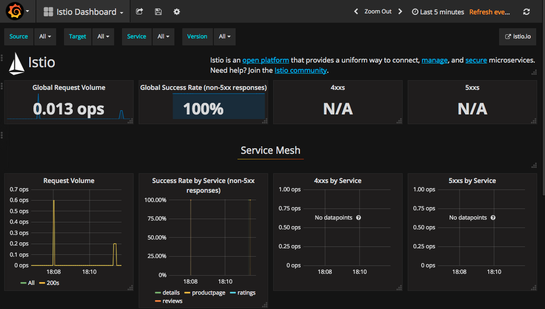Open the Last 5 minutes time picker
Viewport: 545px width, 309px height.
[x=438, y=12]
